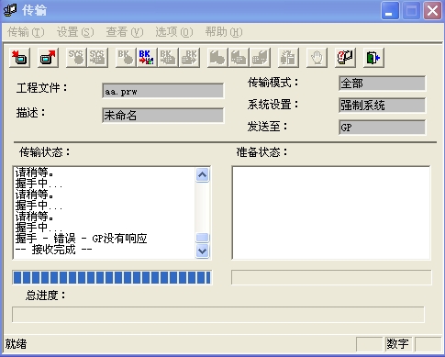Click the first grayed BK toolbar icon

[x=126, y=58]
